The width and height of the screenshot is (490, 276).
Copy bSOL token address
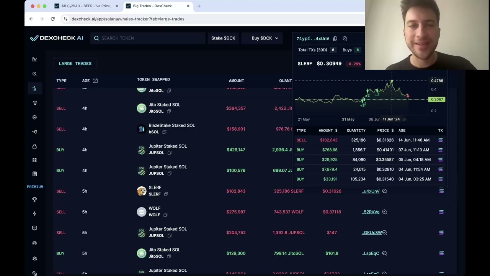[164, 132]
